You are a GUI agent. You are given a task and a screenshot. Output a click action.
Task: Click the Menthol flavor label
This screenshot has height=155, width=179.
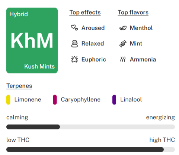pyautogui.click(x=141, y=28)
